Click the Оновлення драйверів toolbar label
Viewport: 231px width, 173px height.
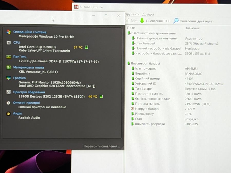pos(196,21)
